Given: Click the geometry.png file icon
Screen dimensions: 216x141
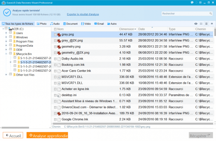Looking at the screenshot, I should (59, 47).
